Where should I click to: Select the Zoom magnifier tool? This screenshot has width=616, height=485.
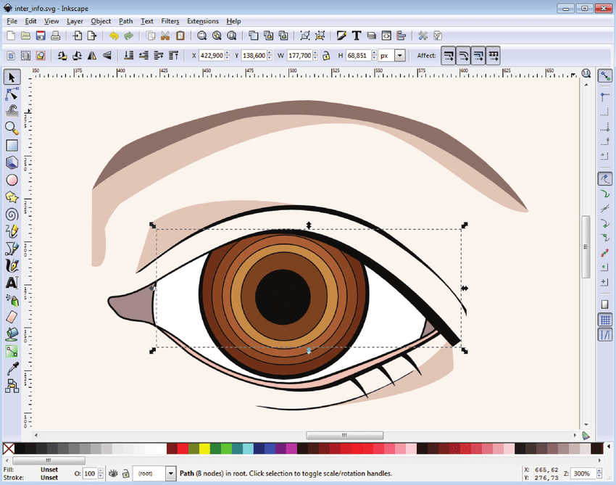pos(12,128)
